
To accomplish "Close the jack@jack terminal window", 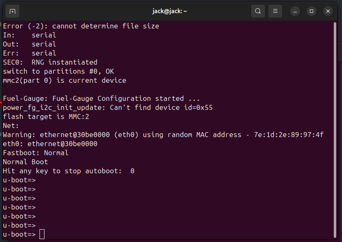I will 328,11.
